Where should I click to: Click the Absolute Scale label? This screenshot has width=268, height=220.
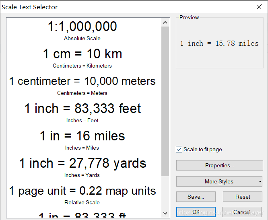pyautogui.click(x=82, y=39)
